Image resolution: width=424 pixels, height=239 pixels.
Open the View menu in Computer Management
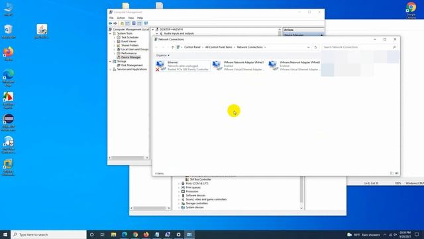pyautogui.click(x=131, y=18)
